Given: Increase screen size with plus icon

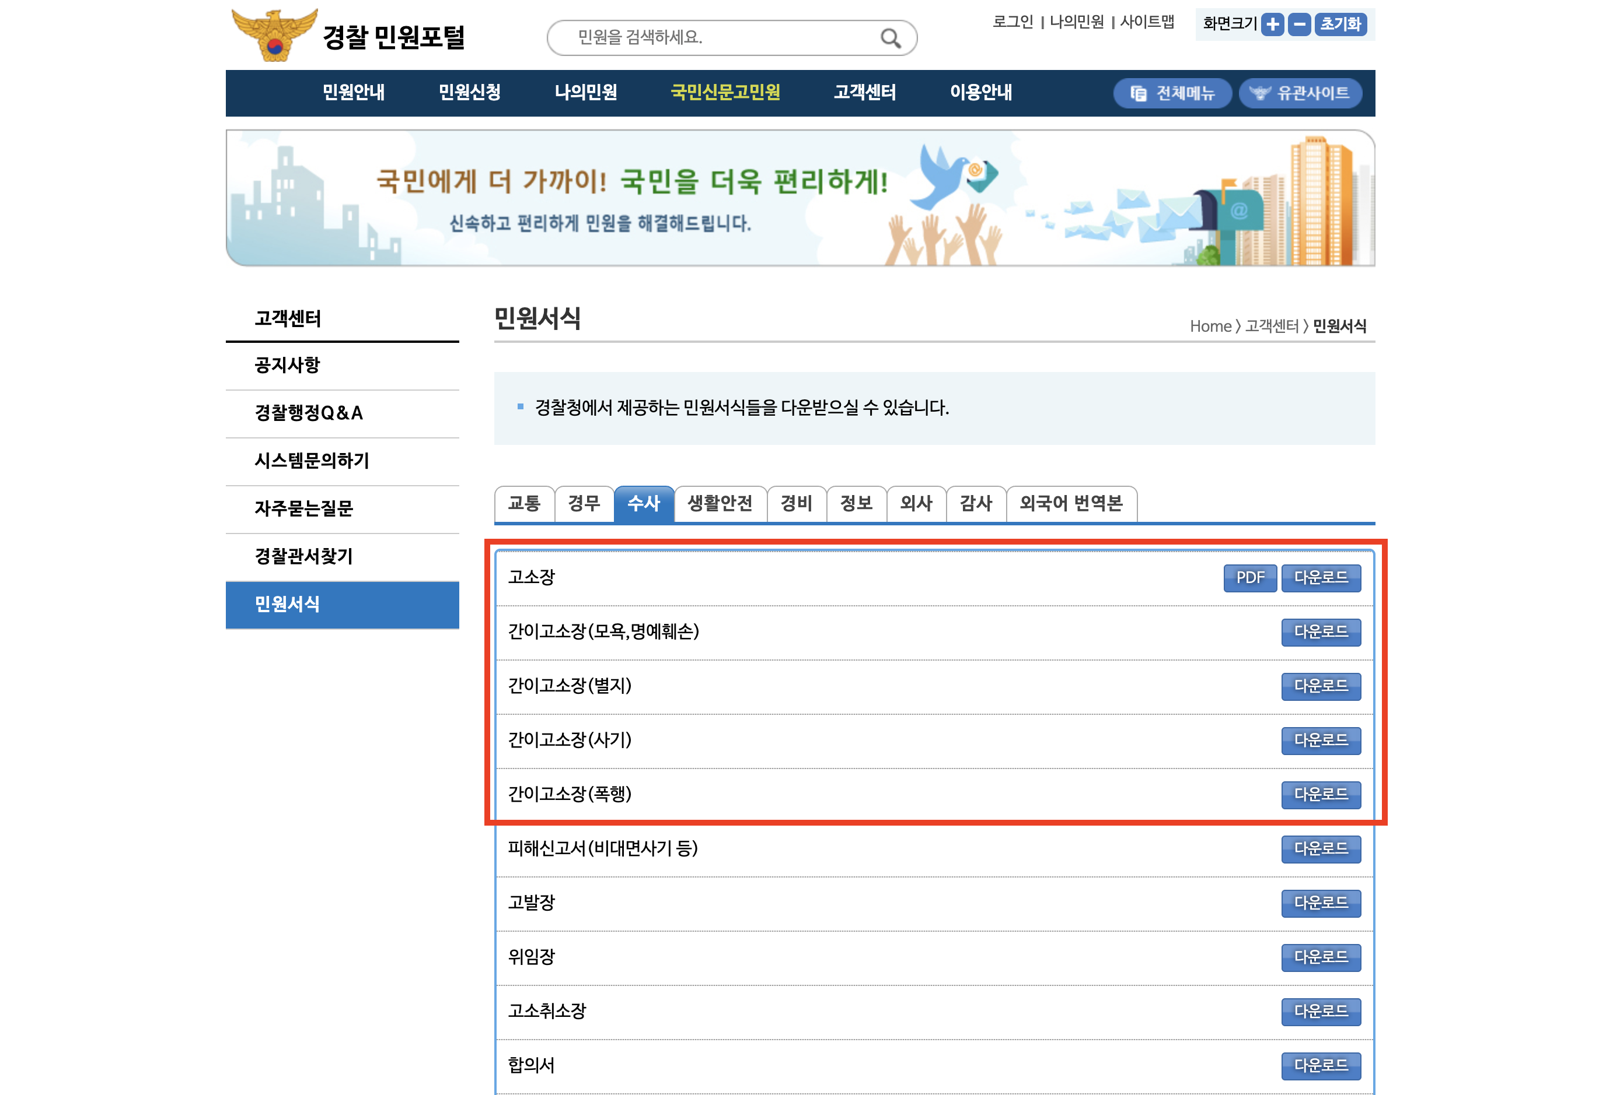Looking at the screenshot, I should click(1272, 24).
